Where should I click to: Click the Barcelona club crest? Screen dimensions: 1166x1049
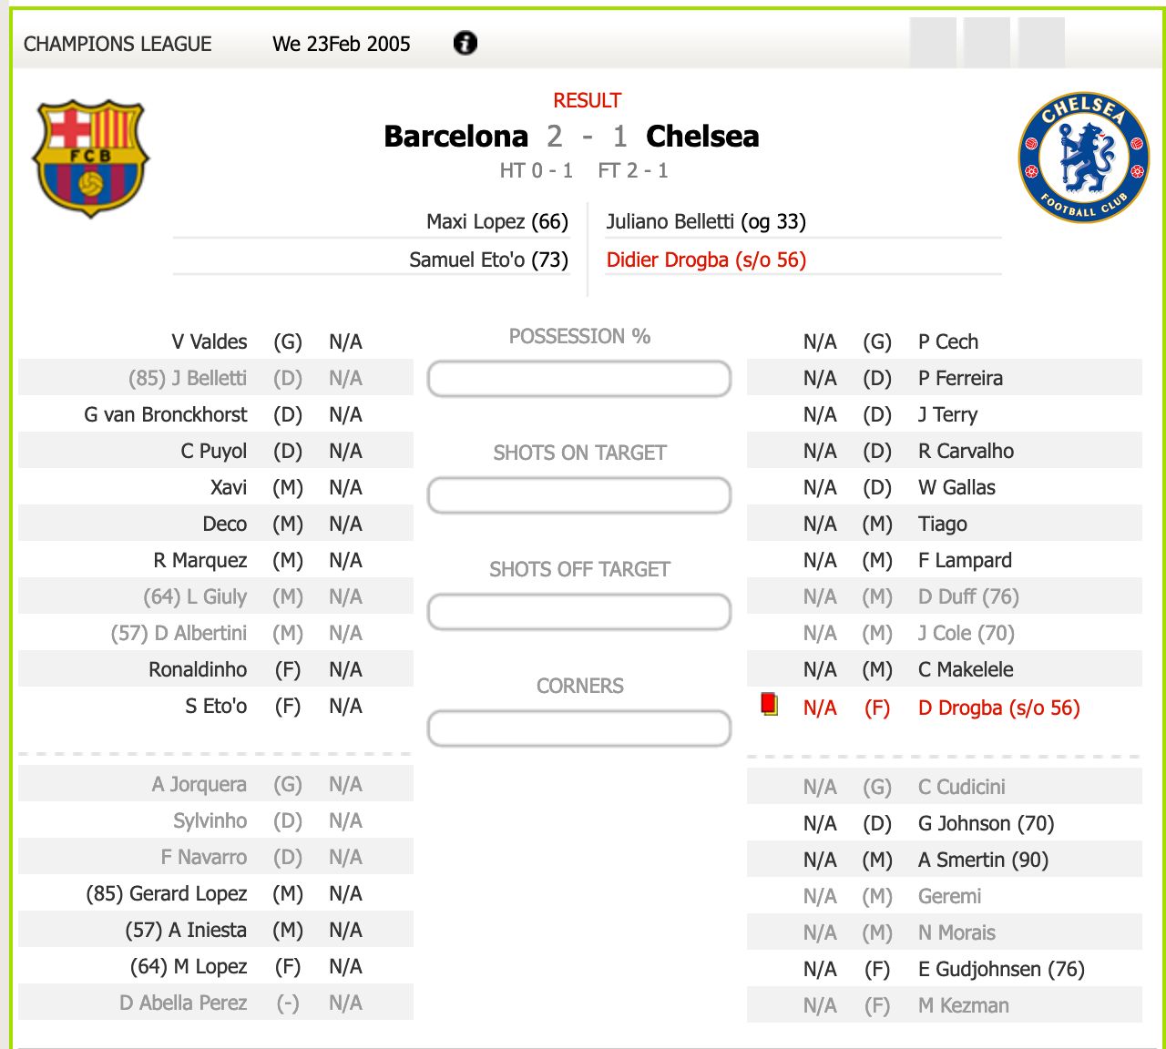tap(90, 158)
